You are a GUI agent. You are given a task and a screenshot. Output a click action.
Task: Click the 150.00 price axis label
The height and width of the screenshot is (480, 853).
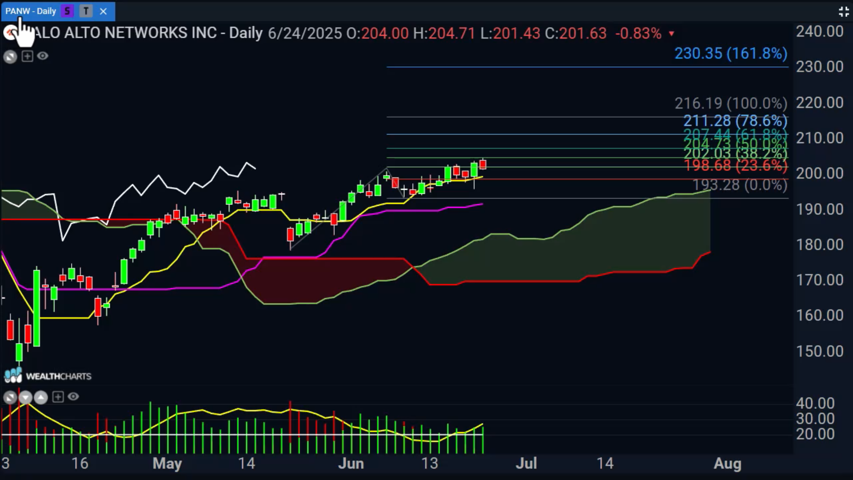(x=820, y=352)
